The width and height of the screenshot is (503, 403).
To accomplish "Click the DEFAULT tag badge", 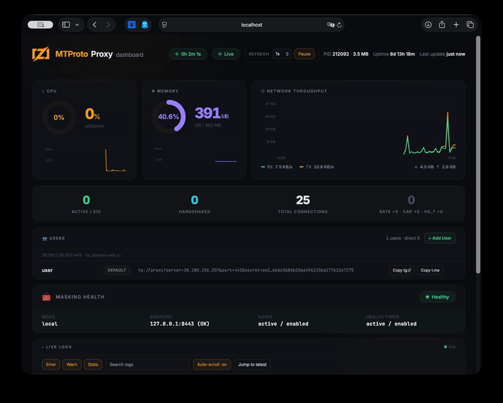I will 117,270.
